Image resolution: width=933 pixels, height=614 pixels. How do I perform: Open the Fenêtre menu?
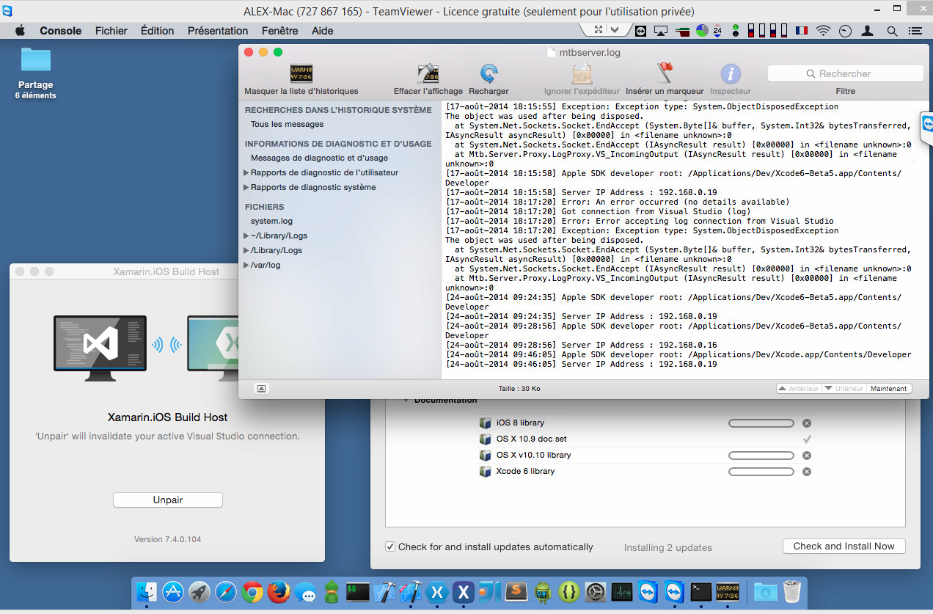[x=280, y=31]
